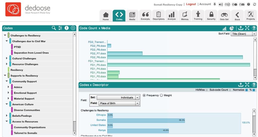This screenshot has width=258, height=137.
Task: Select the Frequency radio button
Action: 144,95
